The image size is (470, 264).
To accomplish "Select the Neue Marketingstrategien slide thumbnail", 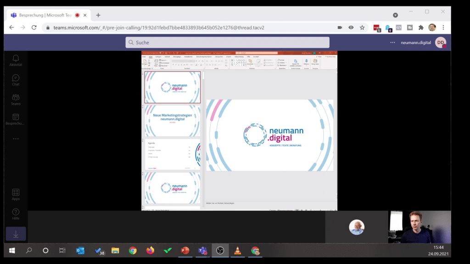I will [x=173, y=121].
